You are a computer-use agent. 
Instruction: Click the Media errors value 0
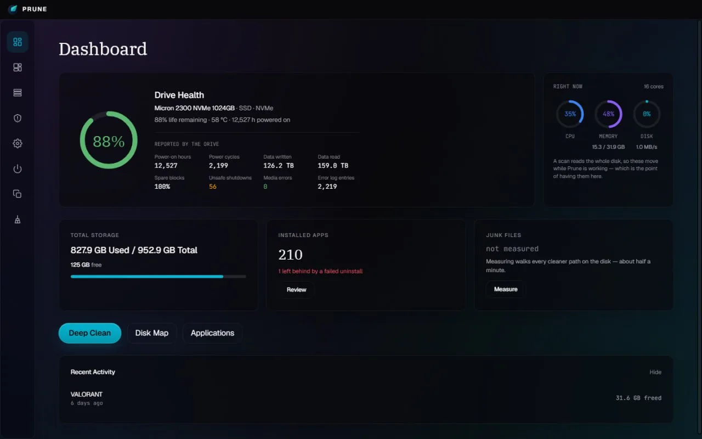[x=265, y=187]
